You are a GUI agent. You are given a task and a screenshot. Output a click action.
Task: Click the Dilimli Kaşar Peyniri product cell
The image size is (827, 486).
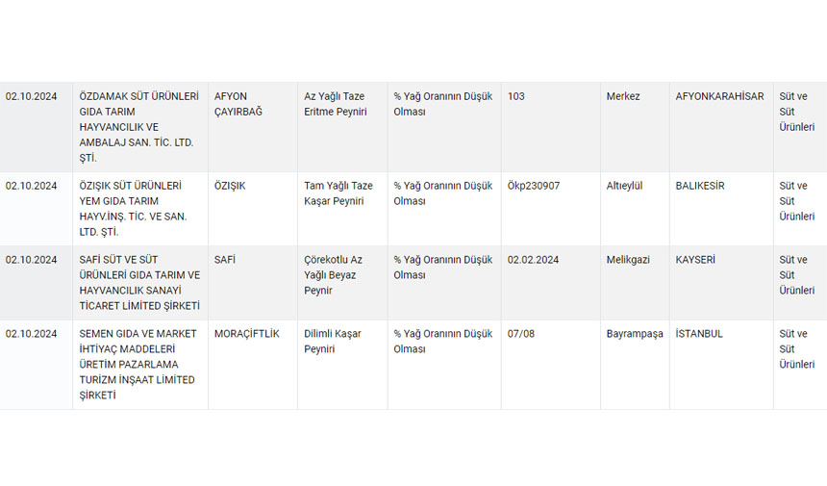(x=333, y=342)
